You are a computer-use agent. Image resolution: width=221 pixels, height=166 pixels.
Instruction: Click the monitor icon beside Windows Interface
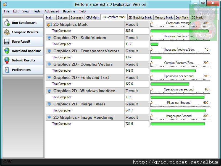(x=49, y=91)
